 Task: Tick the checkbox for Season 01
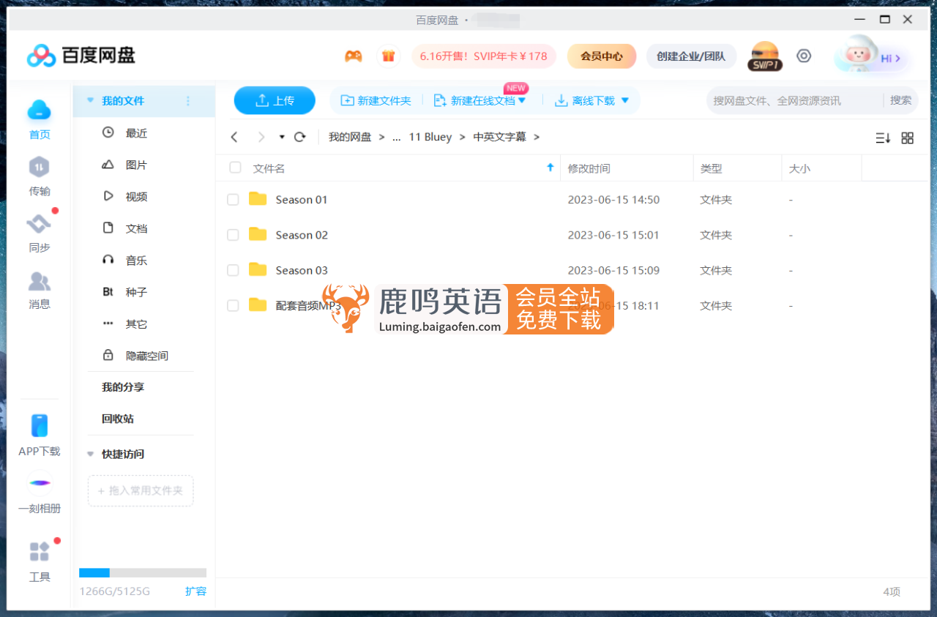233,200
